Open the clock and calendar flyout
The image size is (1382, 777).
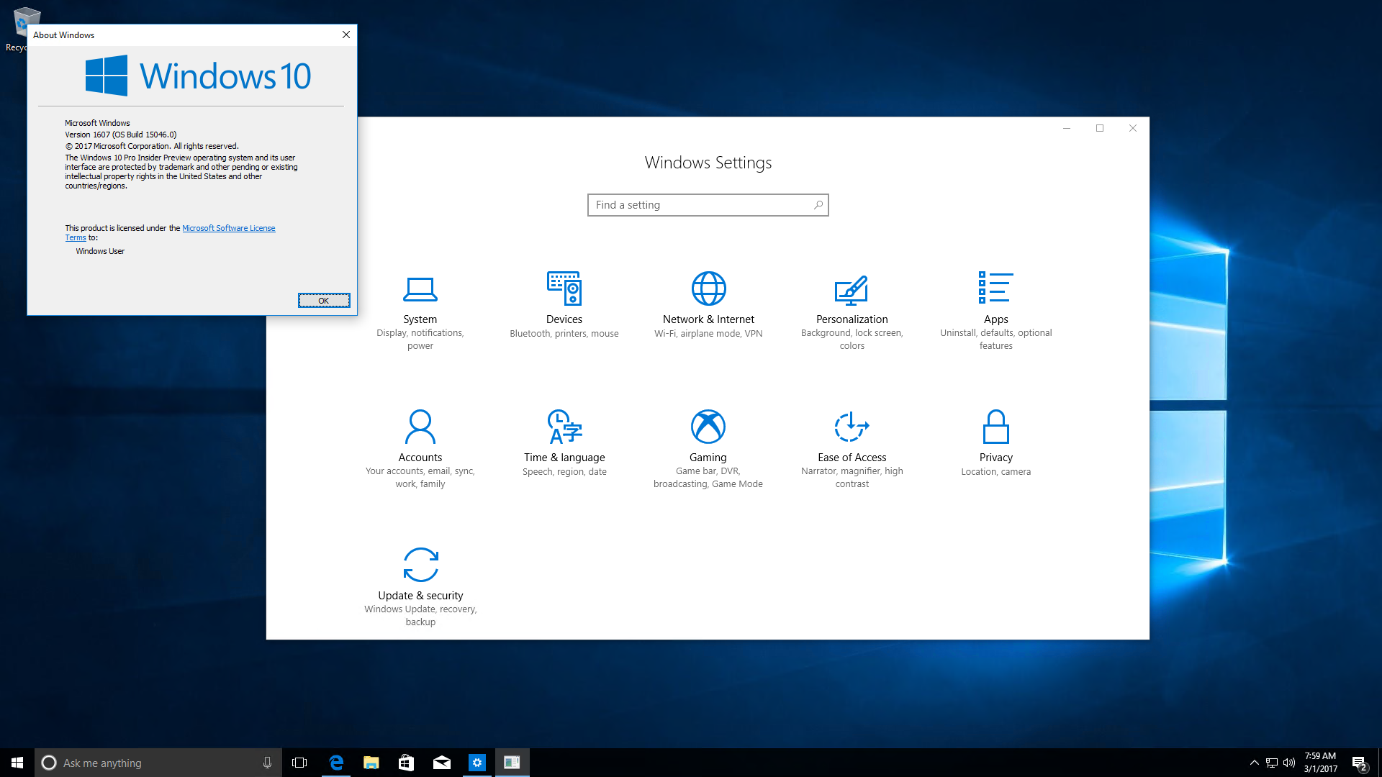tap(1320, 763)
